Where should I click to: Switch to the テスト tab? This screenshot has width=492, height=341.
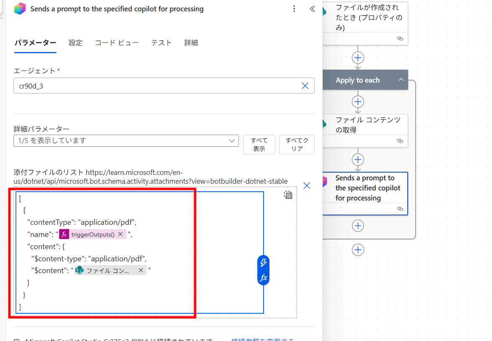[161, 43]
